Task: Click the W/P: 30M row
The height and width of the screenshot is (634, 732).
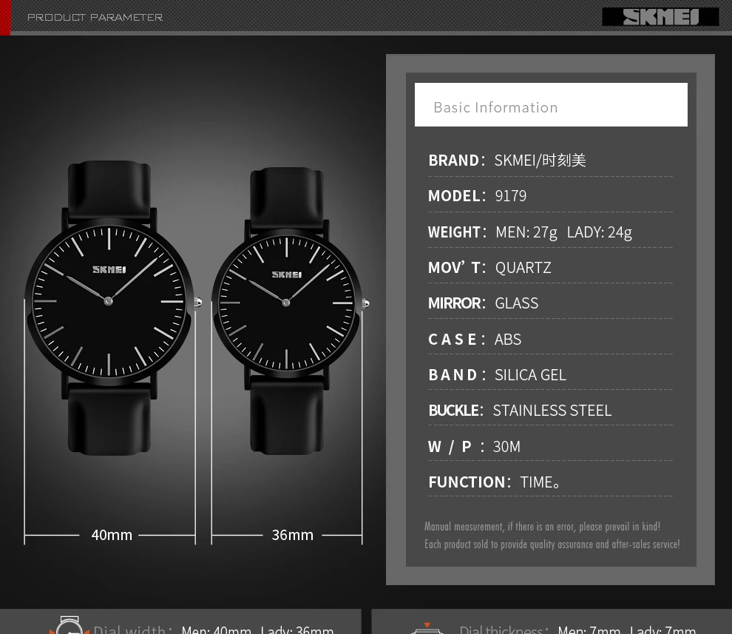Action: (550, 446)
